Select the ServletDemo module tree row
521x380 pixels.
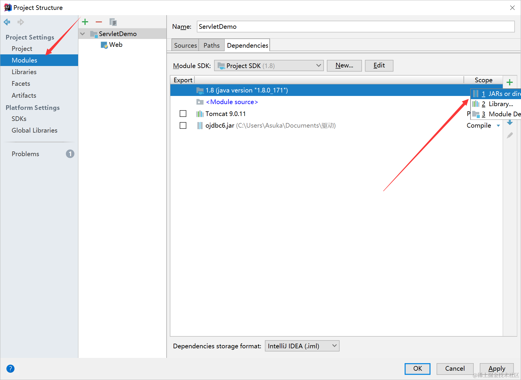coord(122,34)
